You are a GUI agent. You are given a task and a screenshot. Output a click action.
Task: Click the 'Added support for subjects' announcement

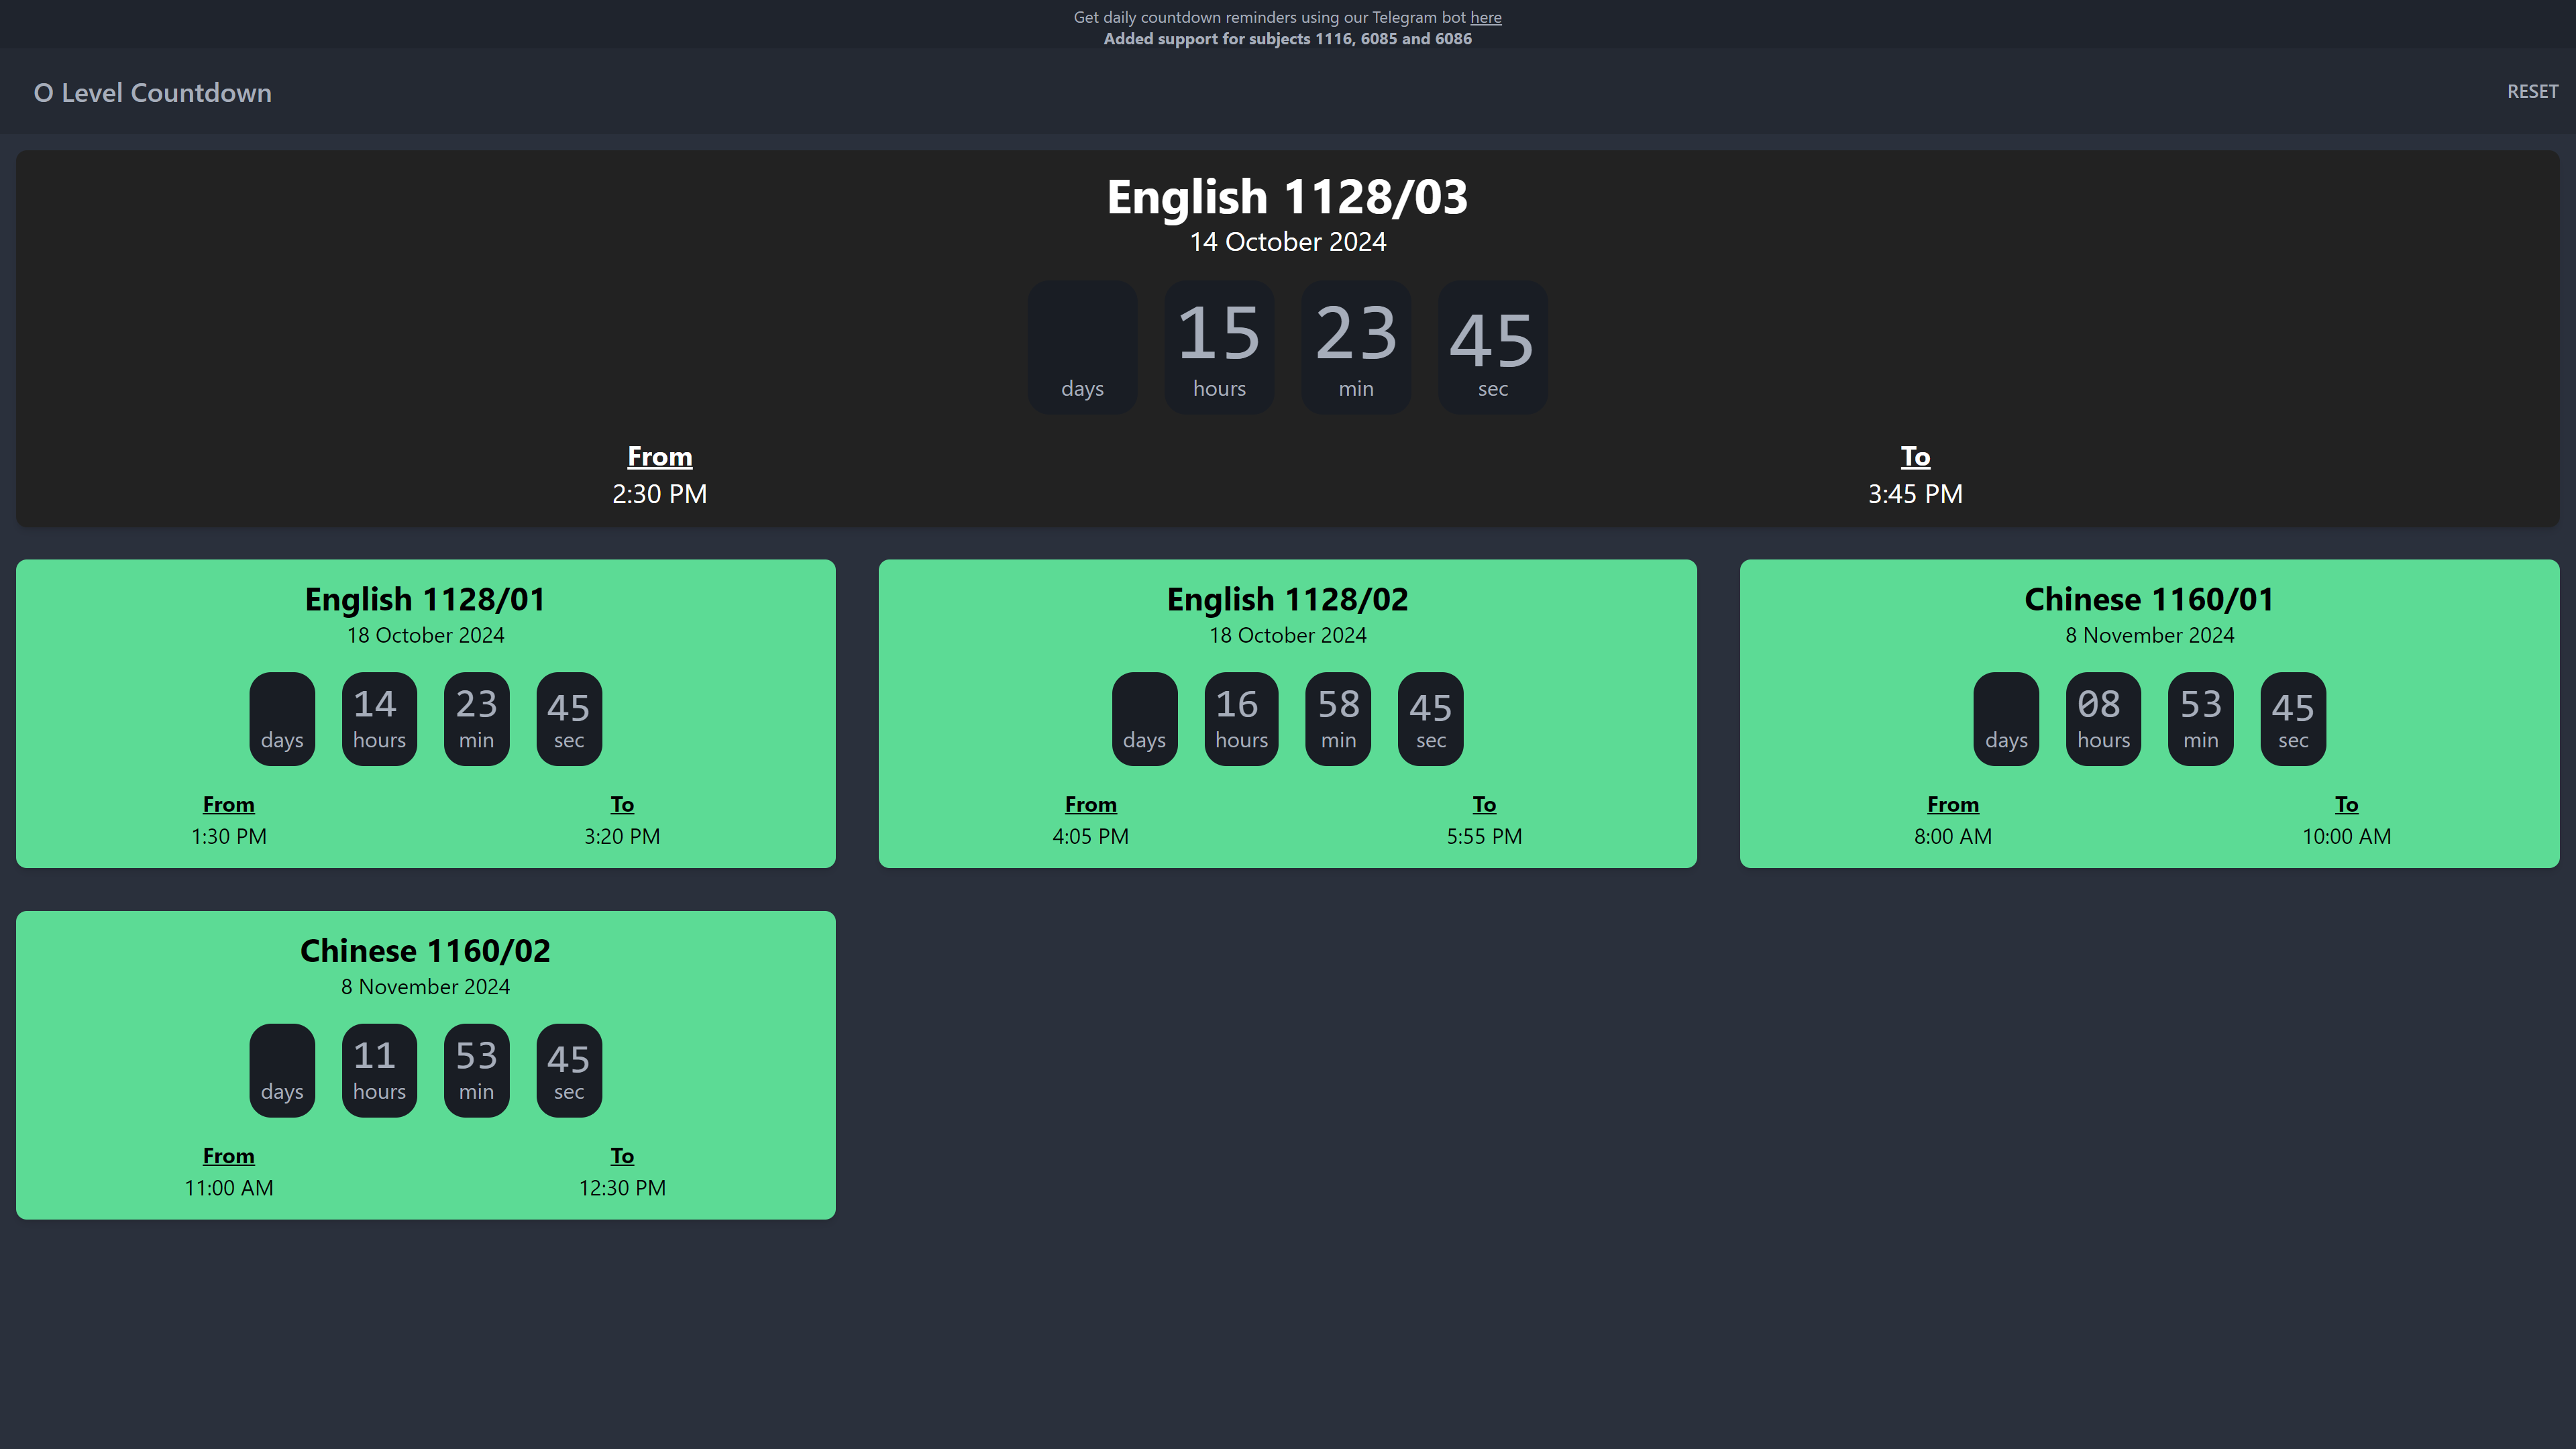tap(1287, 39)
